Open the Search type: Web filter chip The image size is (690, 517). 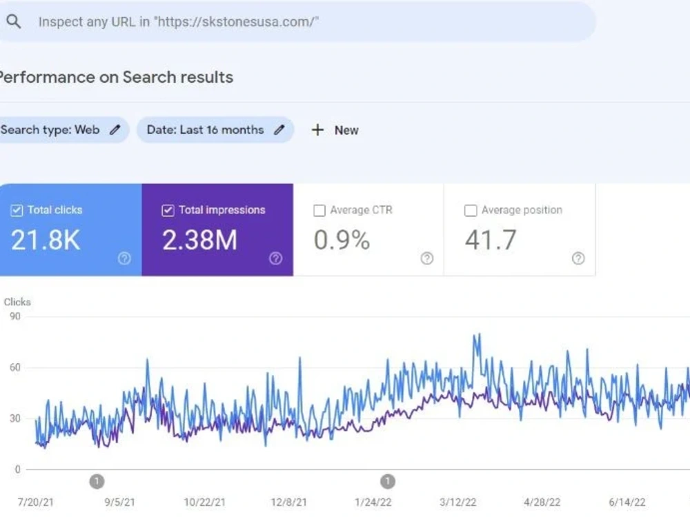pyautogui.click(x=64, y=130)
